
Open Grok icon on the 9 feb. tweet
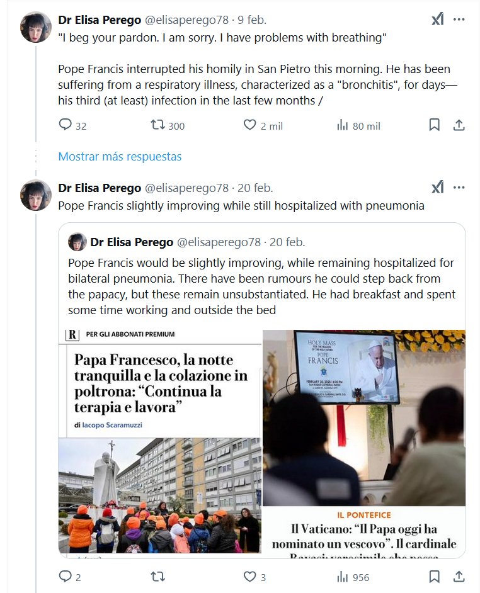[437, 20]
